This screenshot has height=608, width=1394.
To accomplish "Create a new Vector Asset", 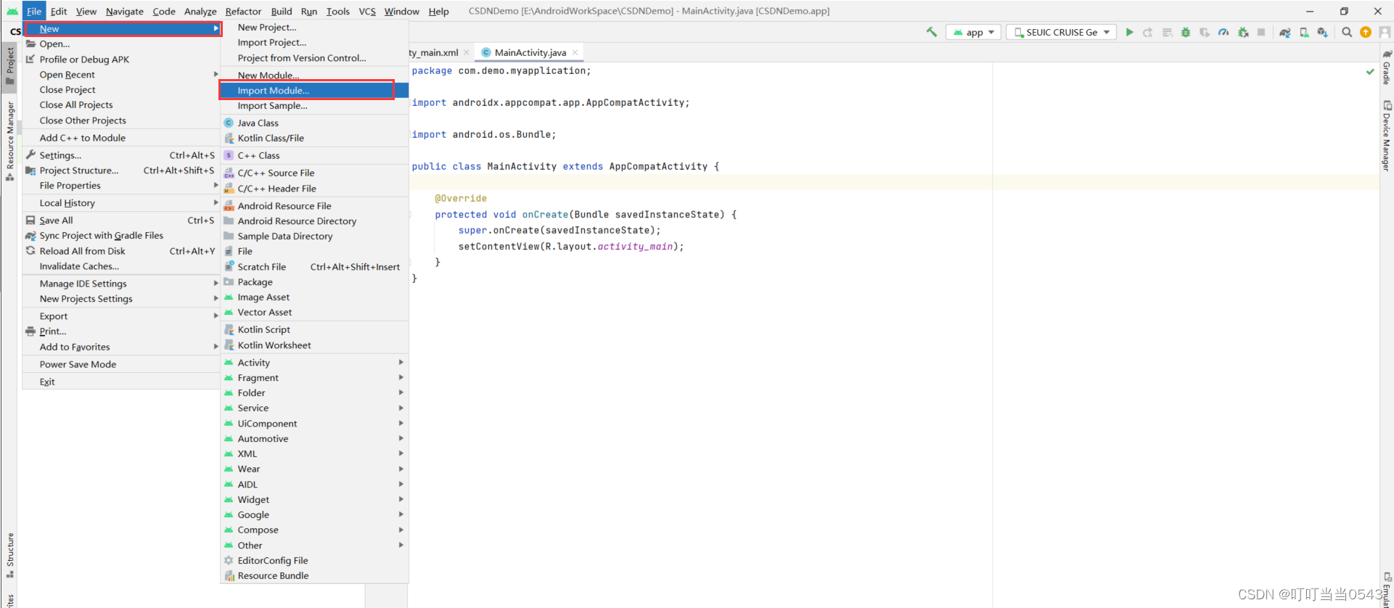I will 314,313.
